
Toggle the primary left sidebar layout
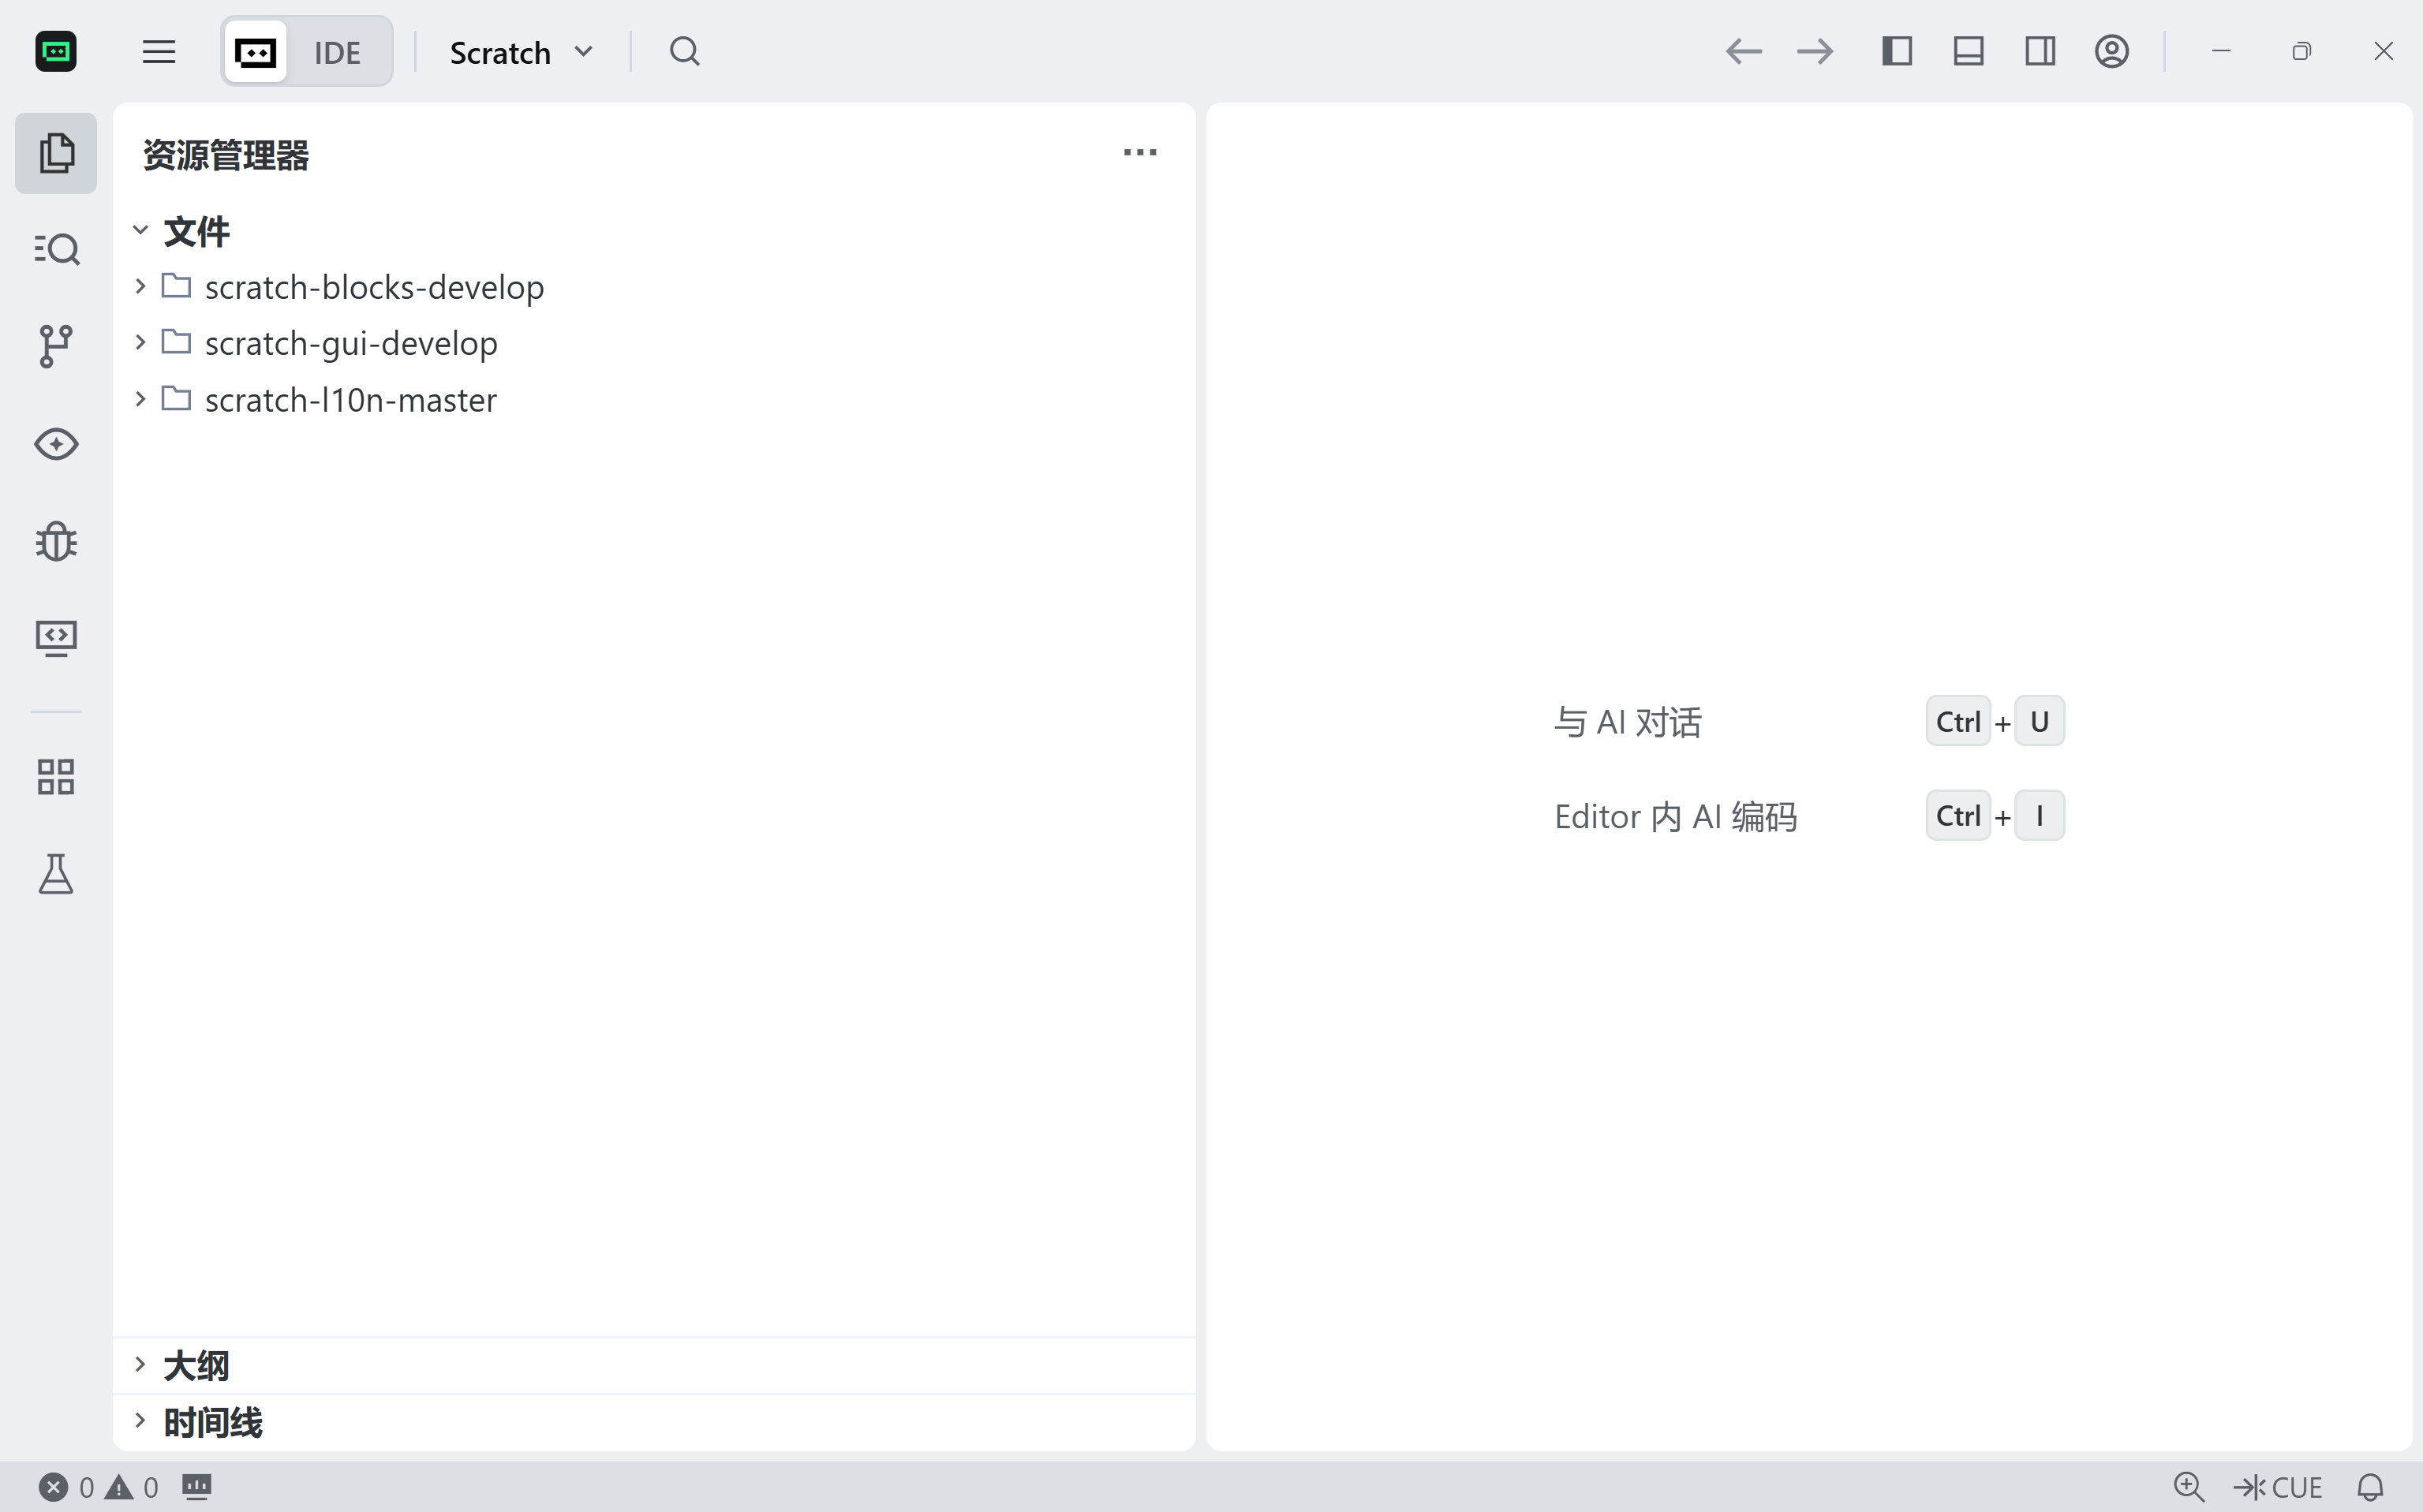(x=1897, y=52)
